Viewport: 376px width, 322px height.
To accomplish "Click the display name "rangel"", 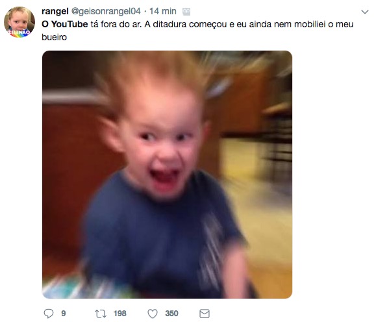I will point(55,11).
